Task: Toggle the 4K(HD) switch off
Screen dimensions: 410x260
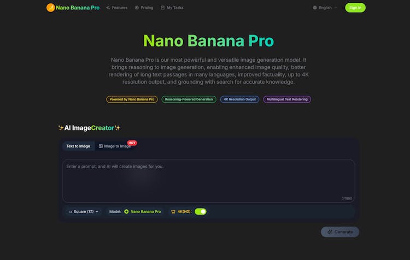Action: click(x=201, y=211)
